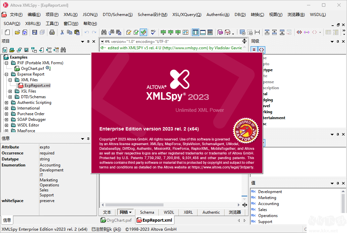347x233 pixels.
Task: Toggle the validate green double-check button
Action: (x=143, y=32)
